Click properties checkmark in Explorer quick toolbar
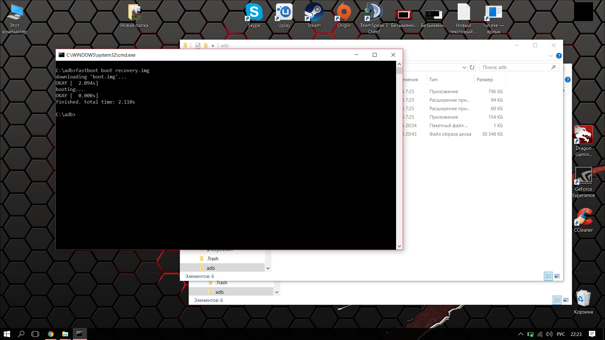Screen dimensions: 605x340 198,46
